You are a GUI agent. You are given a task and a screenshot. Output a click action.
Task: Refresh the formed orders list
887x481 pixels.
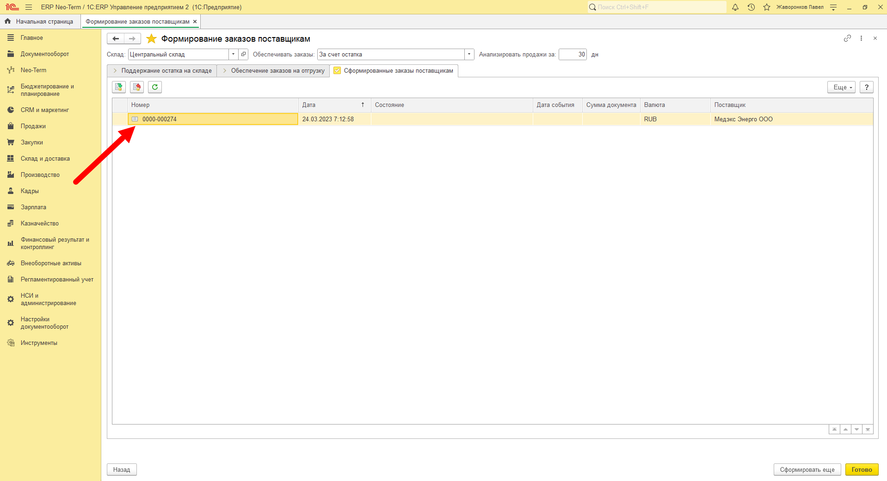(155, 87)
